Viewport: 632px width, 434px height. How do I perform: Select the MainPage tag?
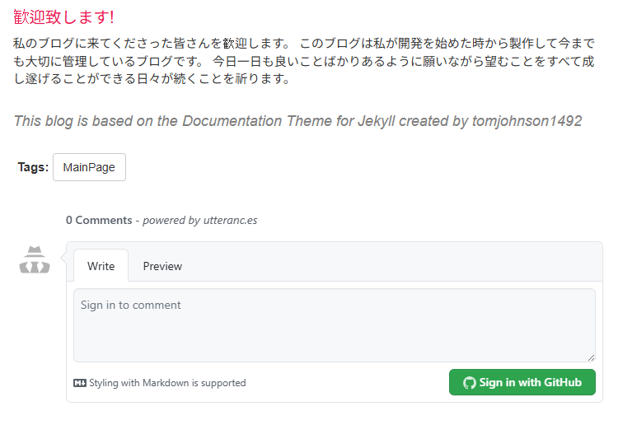(89, 167)
